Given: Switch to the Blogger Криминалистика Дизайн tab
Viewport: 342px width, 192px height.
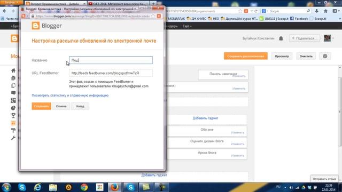Looking at the screenshot, I should coord(56,4).
